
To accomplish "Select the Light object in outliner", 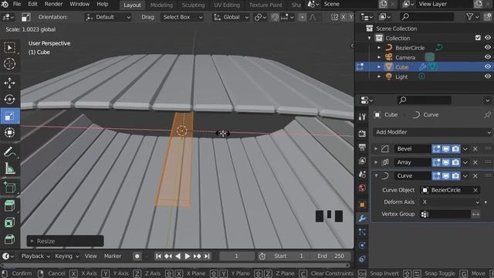I will (401, 76).
